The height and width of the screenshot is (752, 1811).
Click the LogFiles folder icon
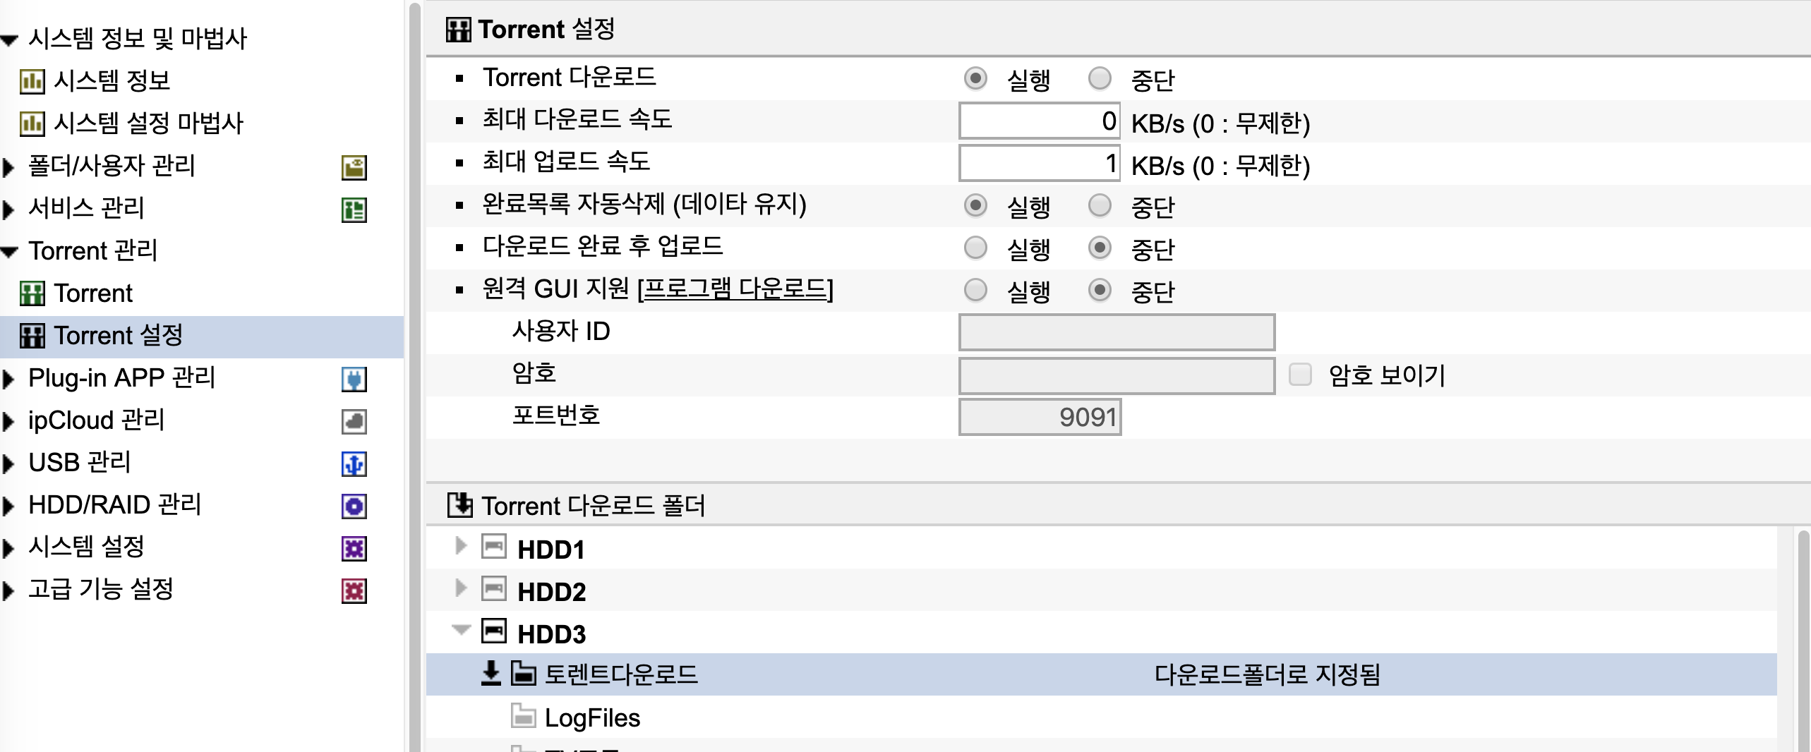pyautogui.click(x=524, y=716)
